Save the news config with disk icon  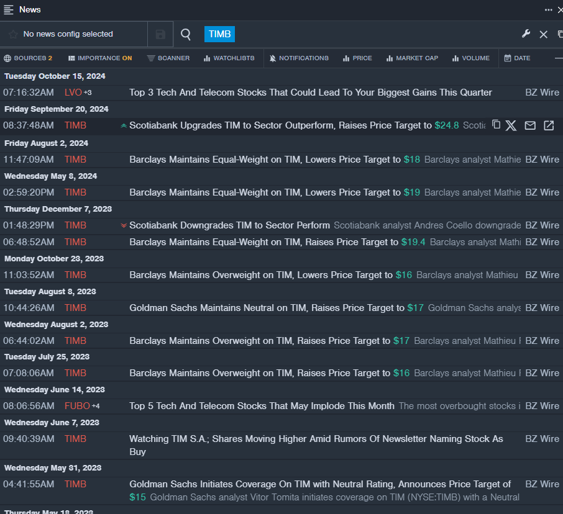[x=160, y=34]
